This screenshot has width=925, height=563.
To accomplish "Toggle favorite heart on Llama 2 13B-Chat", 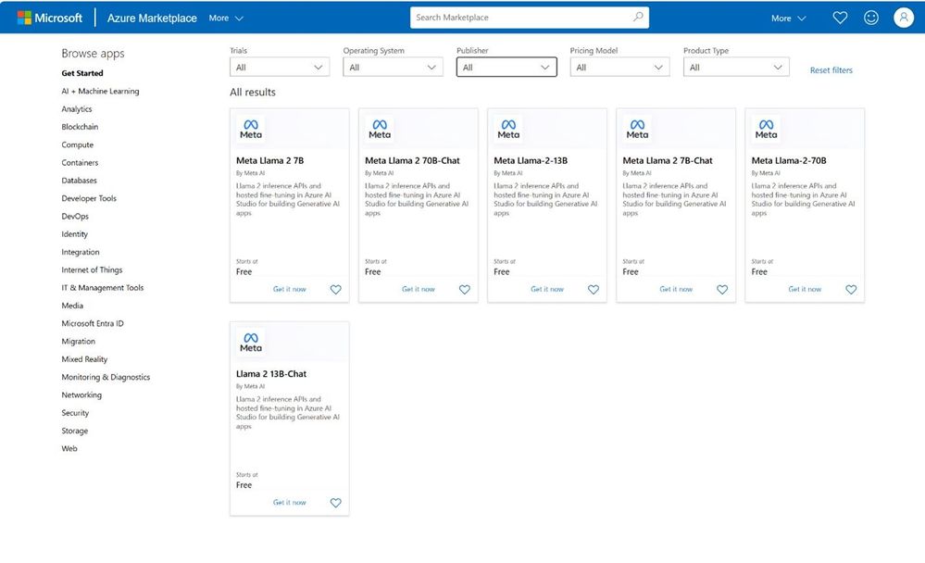I will [336, 503].
